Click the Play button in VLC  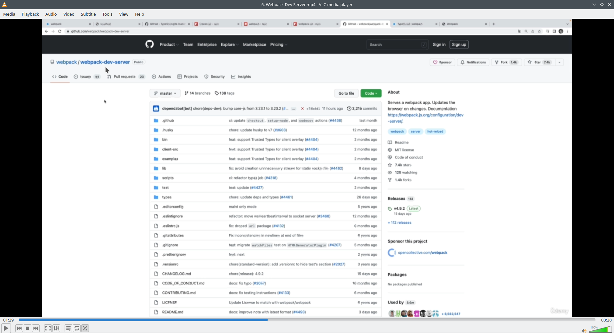click(6, 328)
